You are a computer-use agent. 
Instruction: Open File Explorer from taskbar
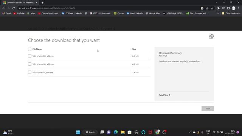pyautogui.click(x=123, y=132)
